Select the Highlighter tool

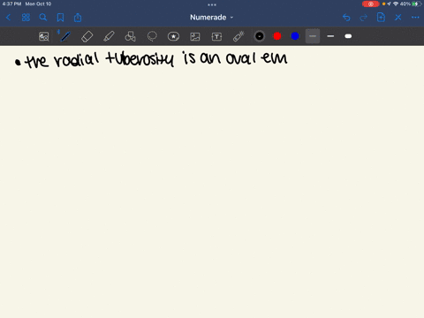click(x=109, y=36)
